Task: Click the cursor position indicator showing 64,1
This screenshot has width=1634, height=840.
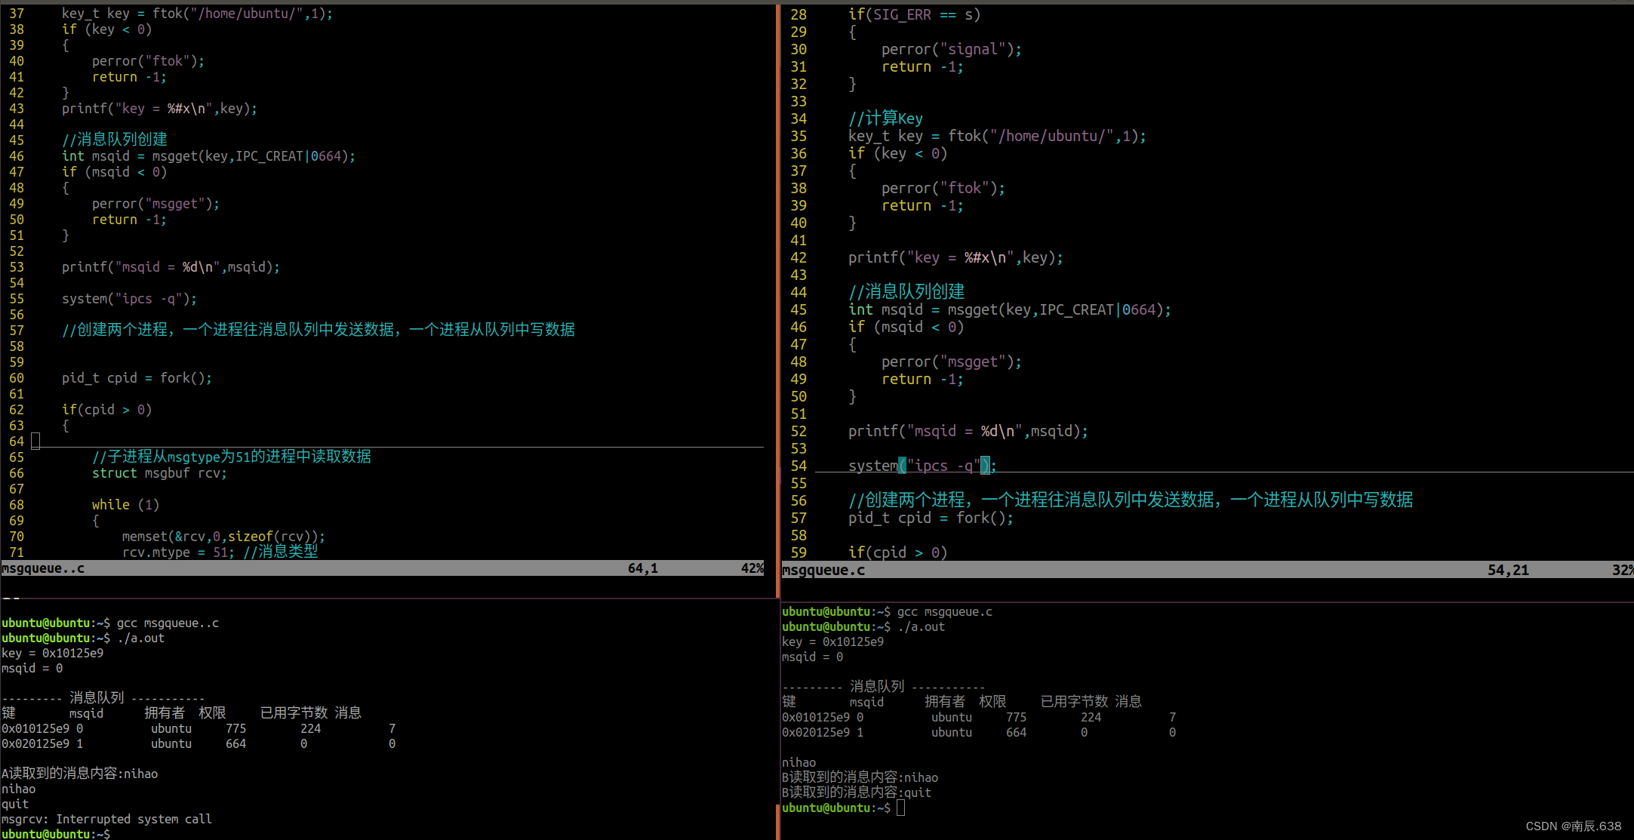Action: 642,568
